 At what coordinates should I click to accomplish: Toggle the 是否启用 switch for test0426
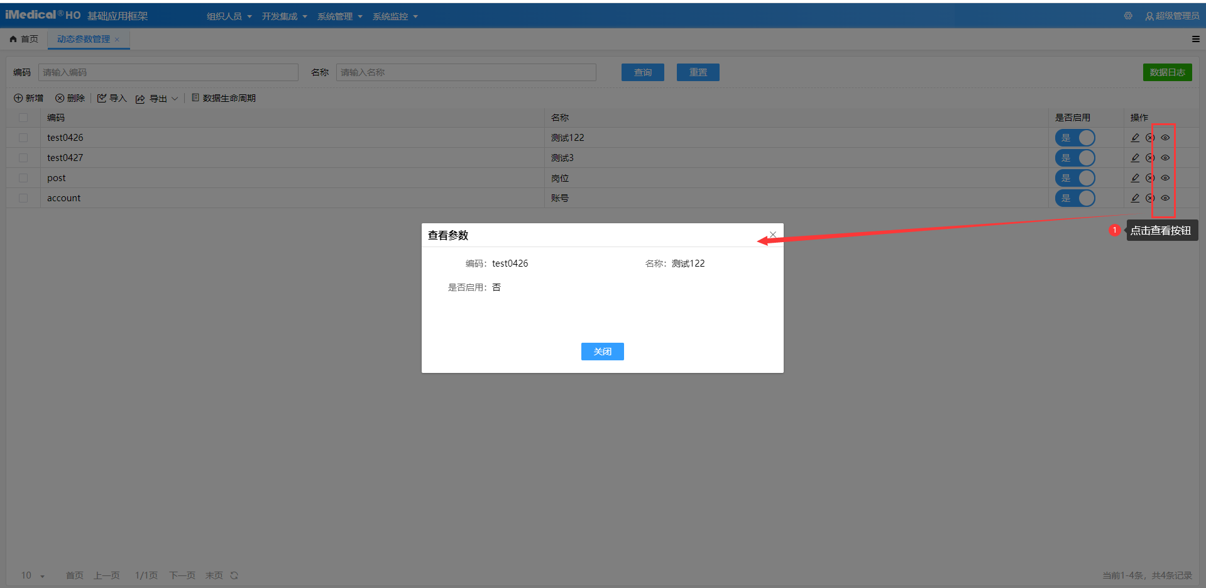1075,138
